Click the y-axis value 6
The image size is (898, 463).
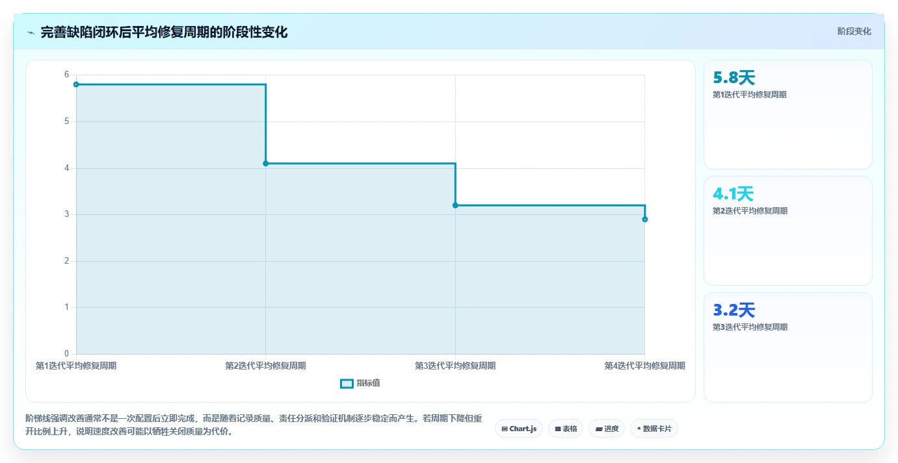point(66,75)
